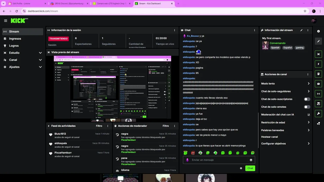Open the info icon in right toolbar
This screenshot has width=324, height=182.
(x=318, y=31)
